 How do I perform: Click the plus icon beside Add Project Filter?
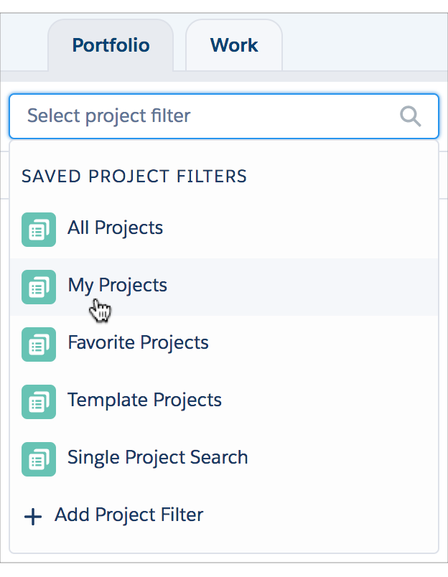point(33,517)
